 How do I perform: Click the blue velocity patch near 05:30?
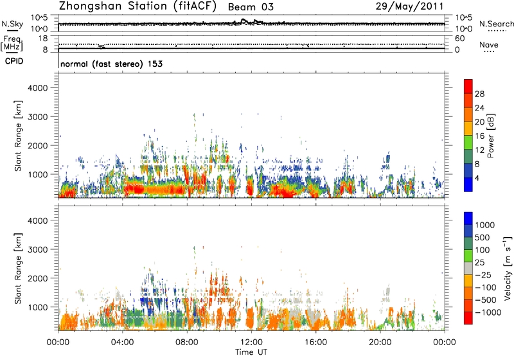click(x=148, y=303)
